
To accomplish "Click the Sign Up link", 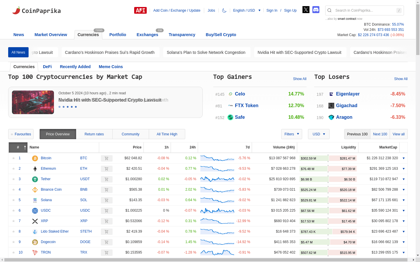I will click(290, 10).
